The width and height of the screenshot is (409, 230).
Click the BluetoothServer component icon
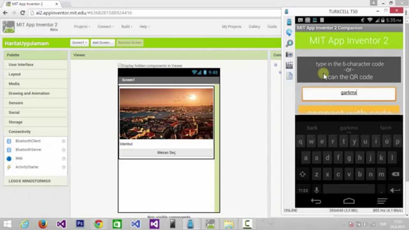[9, 149]
